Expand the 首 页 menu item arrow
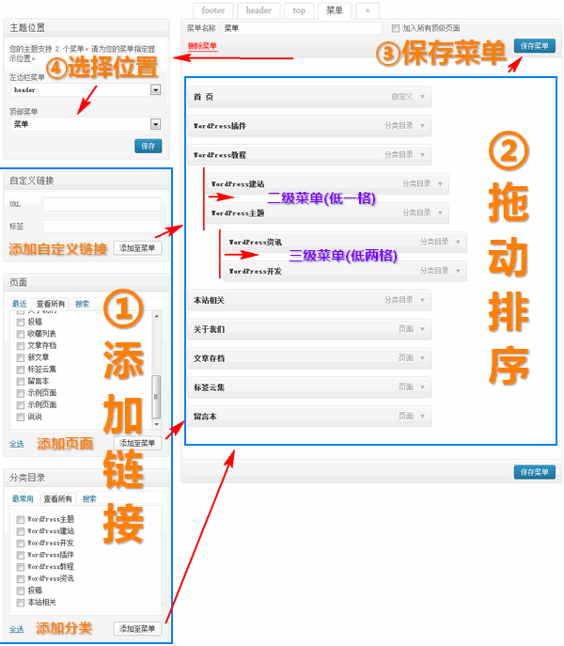Viewport: 564px width, 646px height. pos(422,97)
